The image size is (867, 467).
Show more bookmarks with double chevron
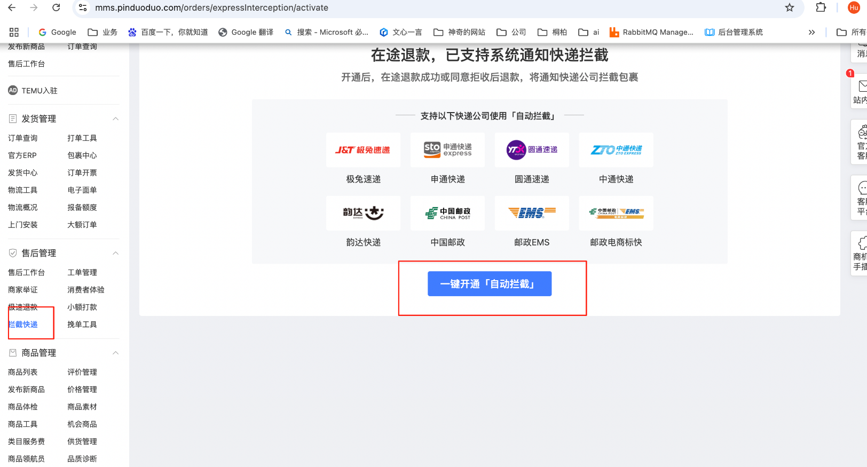(811, 32)
